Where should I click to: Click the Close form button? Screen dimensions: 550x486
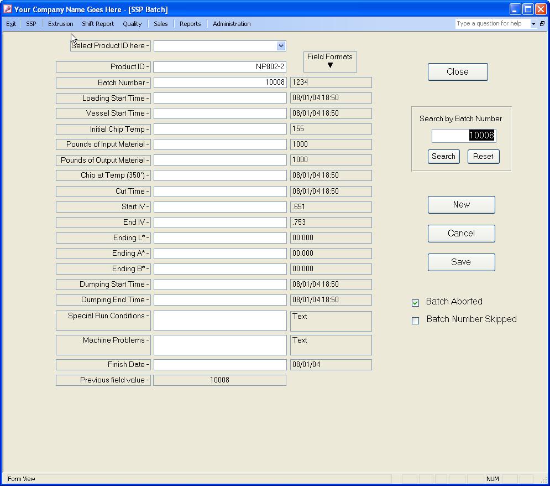457,72
